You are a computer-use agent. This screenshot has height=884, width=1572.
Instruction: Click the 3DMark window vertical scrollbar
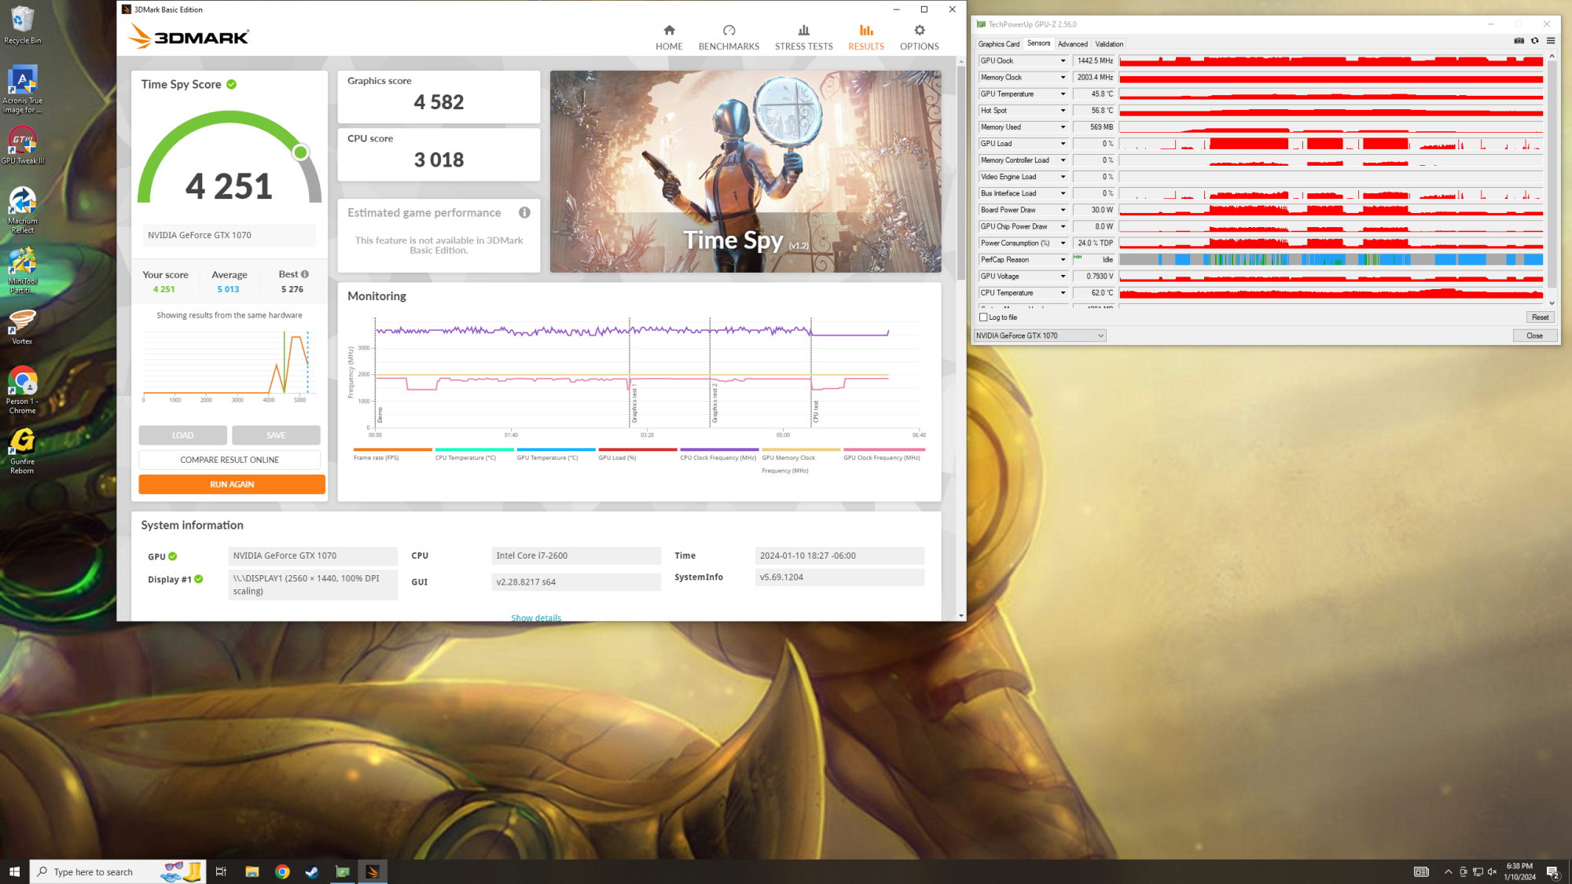pos(961,173)
